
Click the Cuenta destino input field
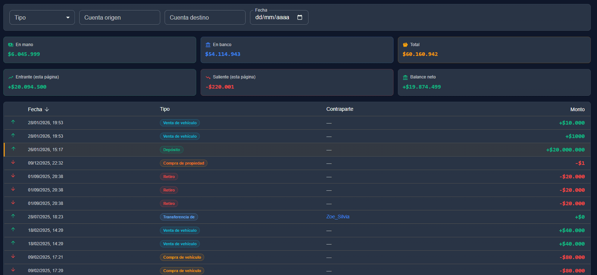tap(205, 18)
